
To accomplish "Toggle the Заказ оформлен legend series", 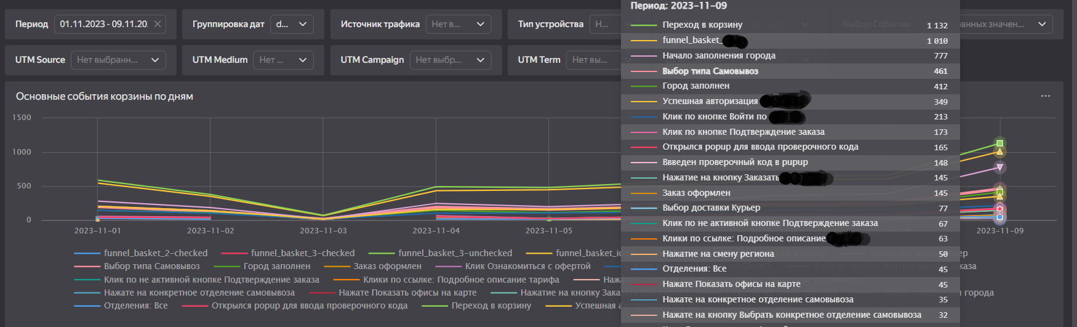I will [373, 266].
